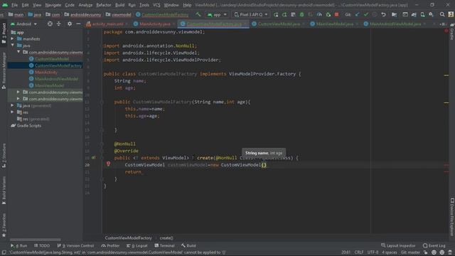Expand the res folder

pyautogui.click(x=12, y=112)
